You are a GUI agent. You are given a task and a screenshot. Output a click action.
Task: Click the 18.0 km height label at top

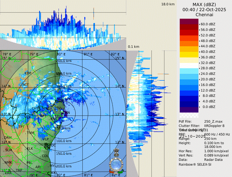(x=168, y=4)
